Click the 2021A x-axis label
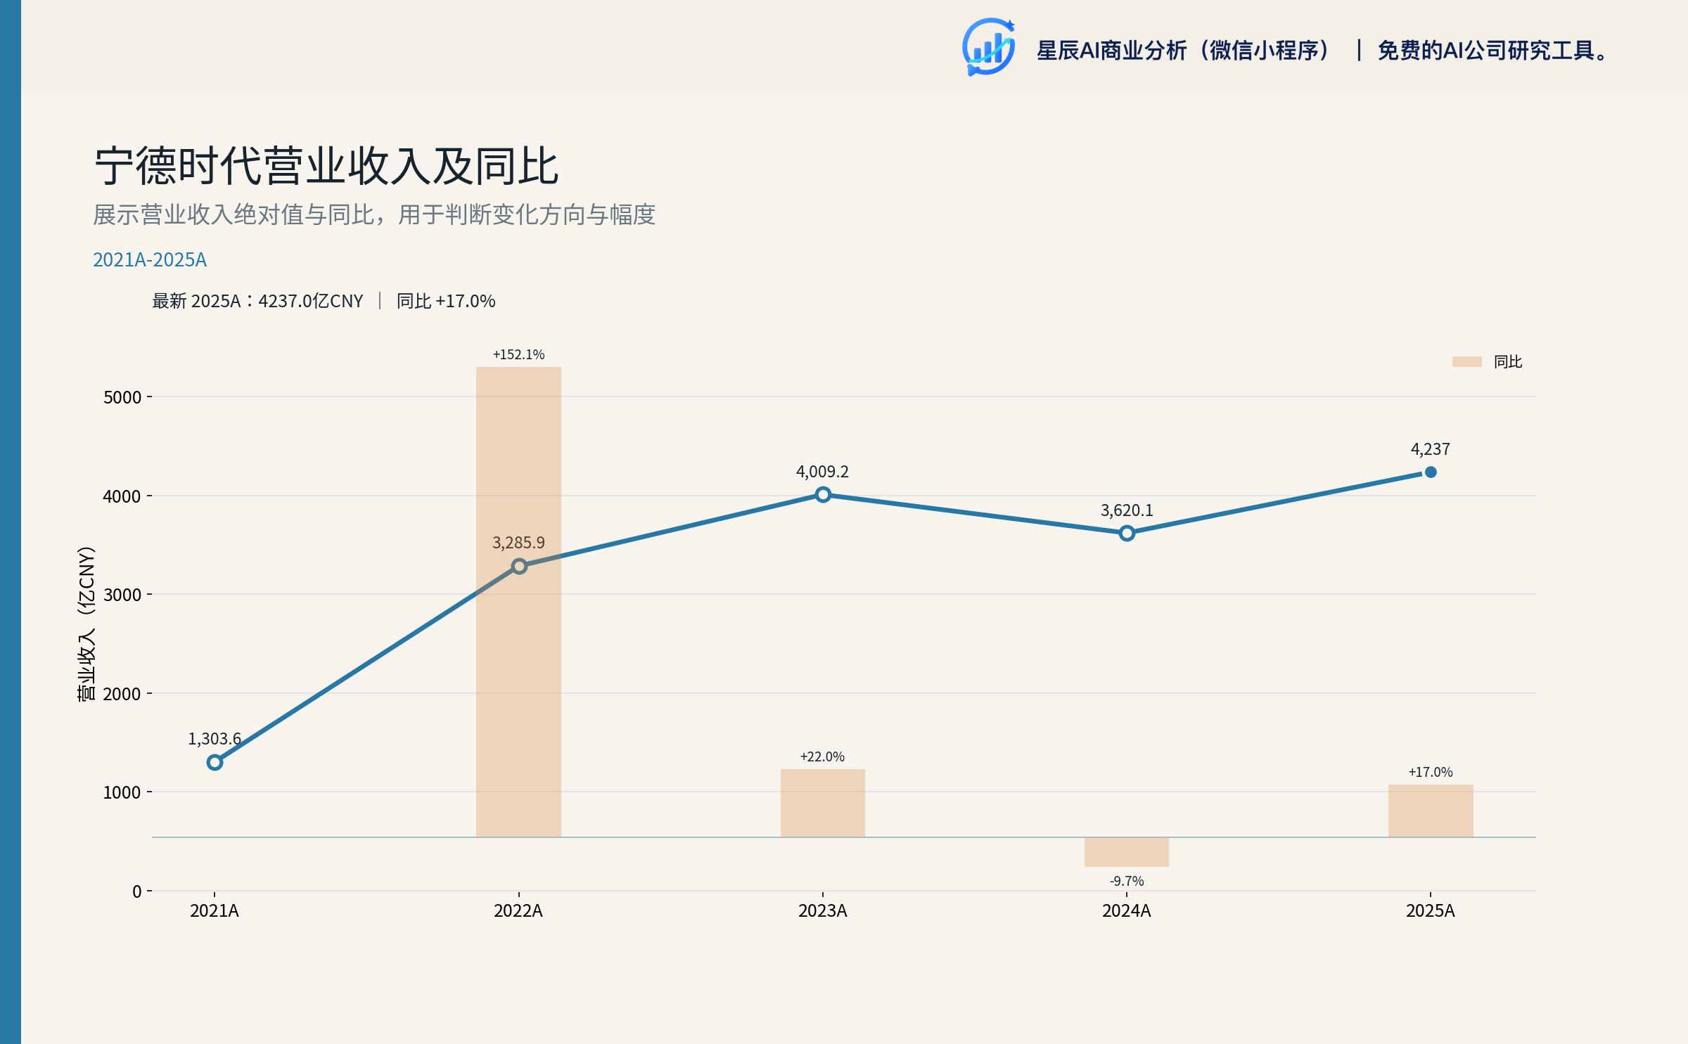The height and width of the screenshot is (1044, 1688). point(215,911)
